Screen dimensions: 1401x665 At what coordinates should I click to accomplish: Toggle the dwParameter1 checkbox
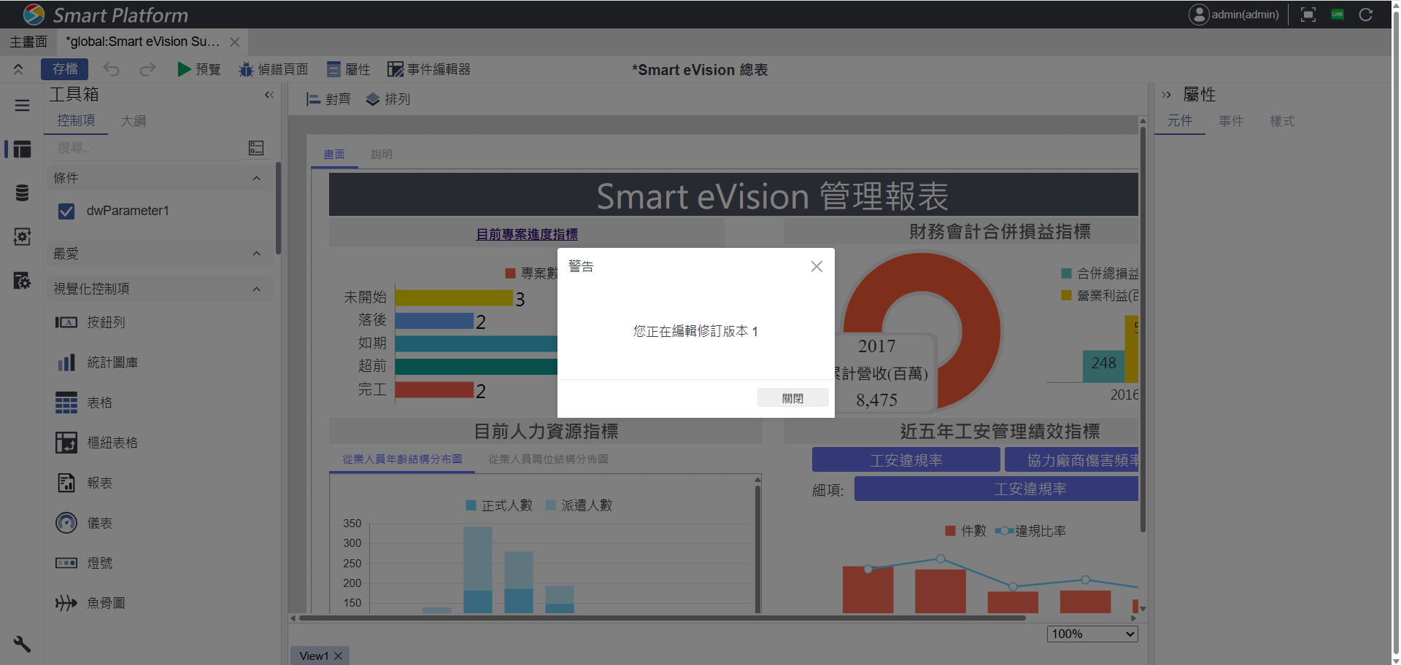[66, 211]
